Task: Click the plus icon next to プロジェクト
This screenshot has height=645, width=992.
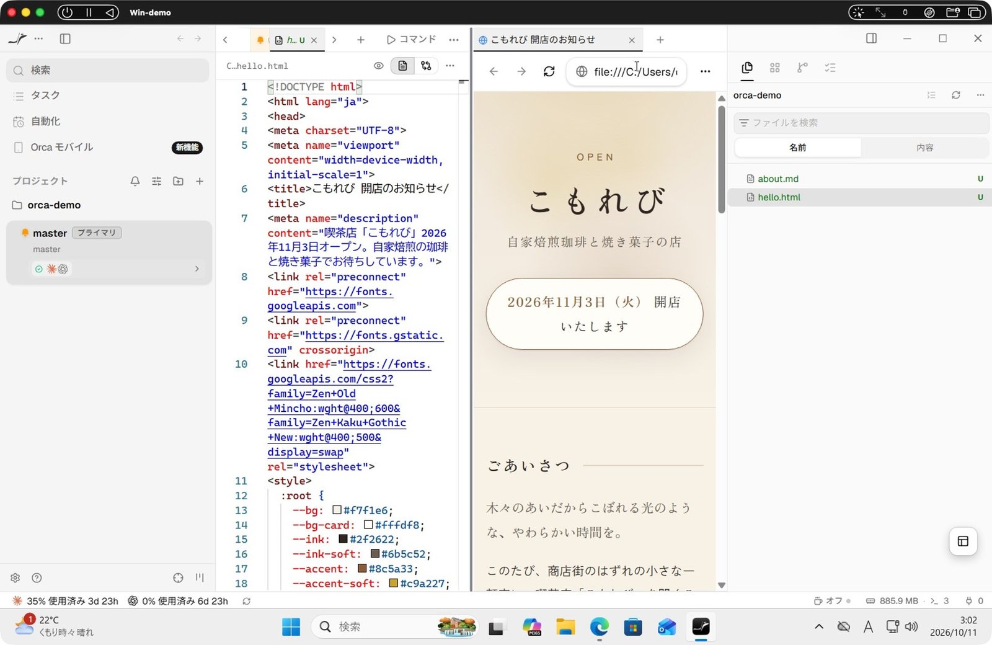Action: (x=200, y=181)
